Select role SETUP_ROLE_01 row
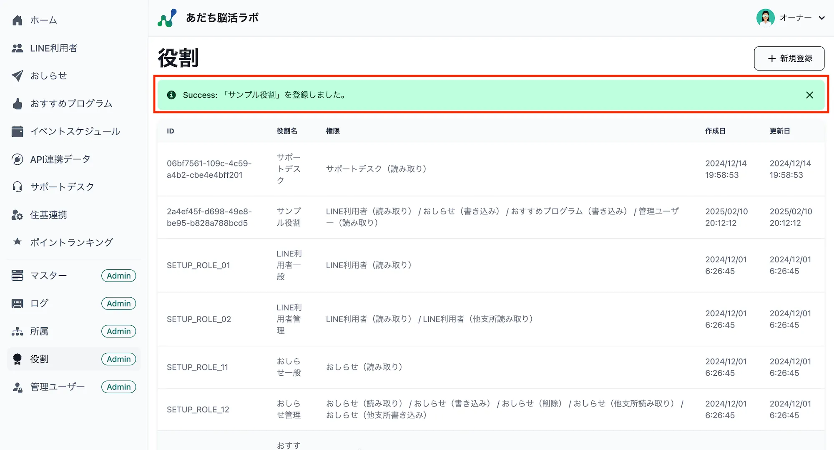 tap(198, 265)
